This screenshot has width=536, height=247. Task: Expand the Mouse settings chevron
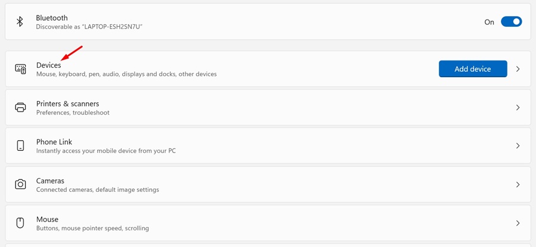tap(518, 223)
